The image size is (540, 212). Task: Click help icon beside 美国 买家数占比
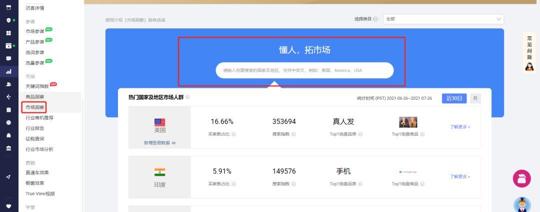234,134
